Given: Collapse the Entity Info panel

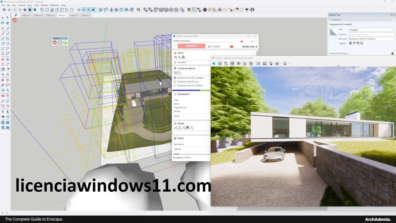Looking at the screenshot, I should pos(330,19).
